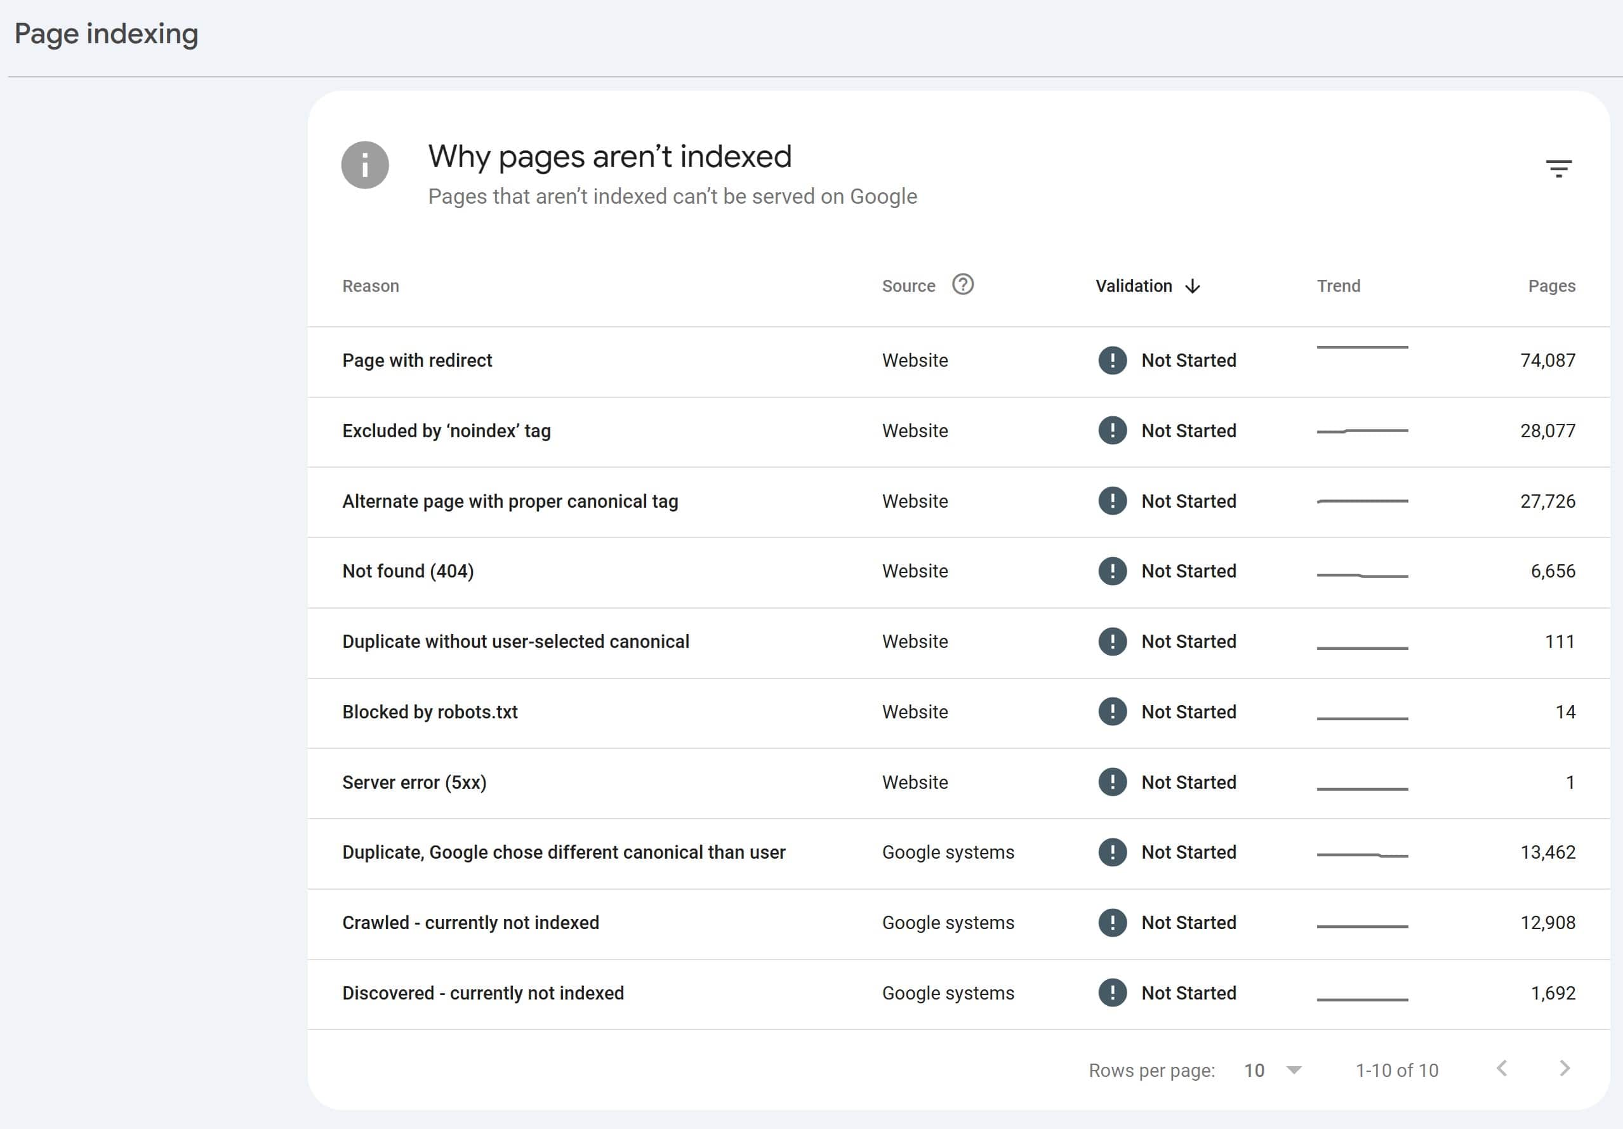This screenshot has height=1129, width=1623.
Task: Click warning icon for Page with redirect
Action: coord(1112,360)
